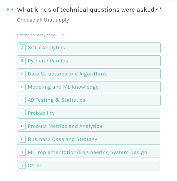Click the letter C key badge
The width and height of the screenshot is (177, 181).
pyautogui.click(x=22, y=74)
